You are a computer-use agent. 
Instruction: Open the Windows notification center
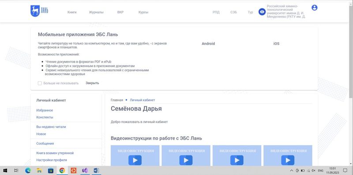(345, 171)
